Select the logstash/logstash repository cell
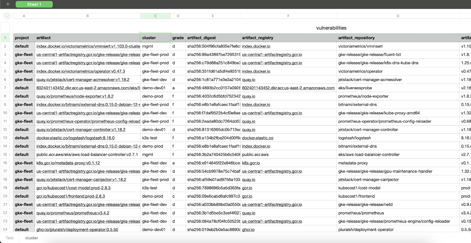Image resolution: width=471 pixels, height=243 pixels. tap(398, 138)
